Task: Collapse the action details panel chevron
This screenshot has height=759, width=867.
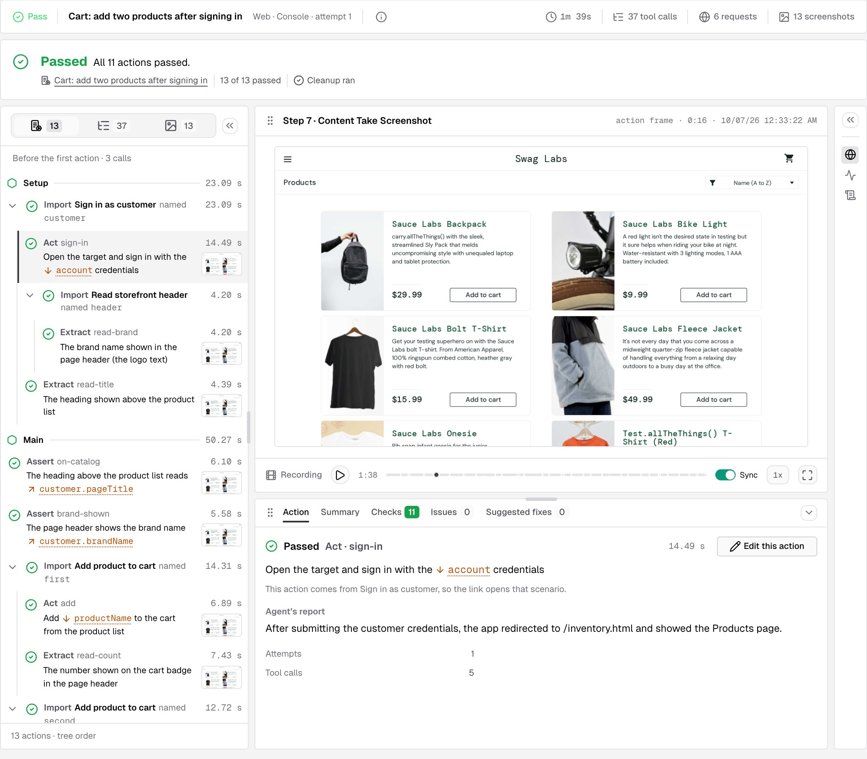Action: [809, 512]
